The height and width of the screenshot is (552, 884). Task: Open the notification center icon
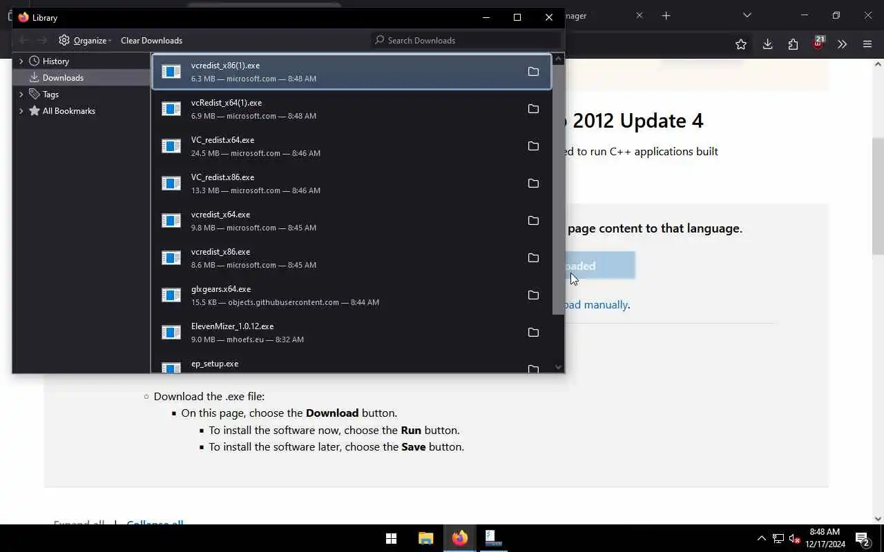(862, 538)
